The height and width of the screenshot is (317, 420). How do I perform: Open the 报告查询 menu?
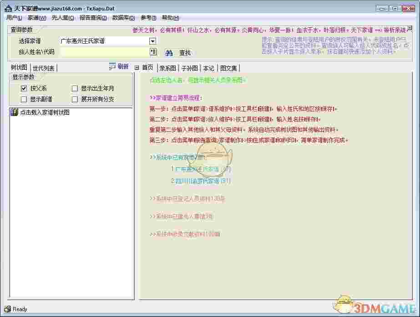93,18
